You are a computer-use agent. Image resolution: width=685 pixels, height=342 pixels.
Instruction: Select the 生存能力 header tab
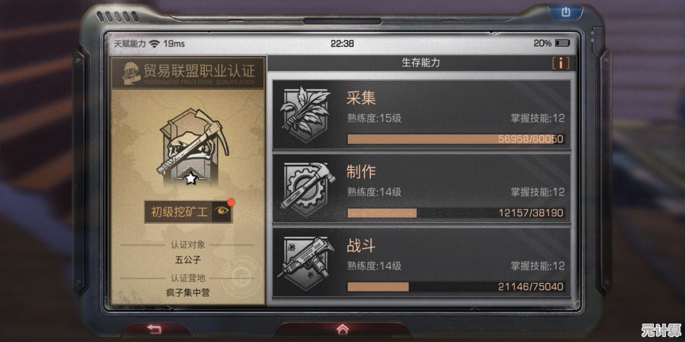point(421,63)
